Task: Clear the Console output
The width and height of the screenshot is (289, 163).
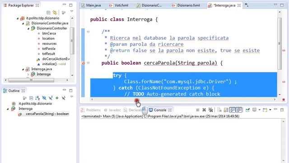Action: pos(219,110)
